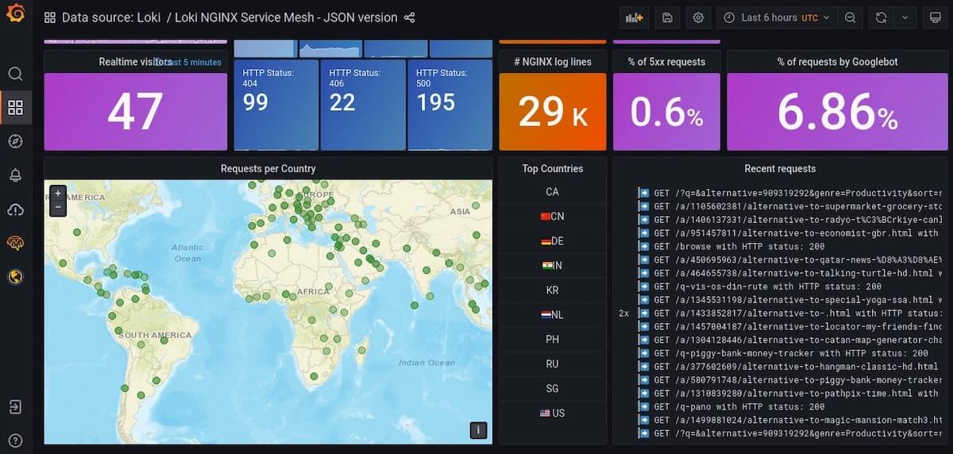Open the 'Requests per Country' panel title menu
The image size is (953, 454).
pos(268,168)
